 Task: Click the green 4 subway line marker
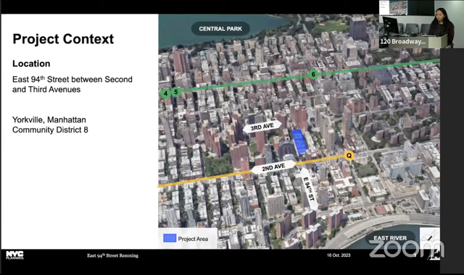165,93
